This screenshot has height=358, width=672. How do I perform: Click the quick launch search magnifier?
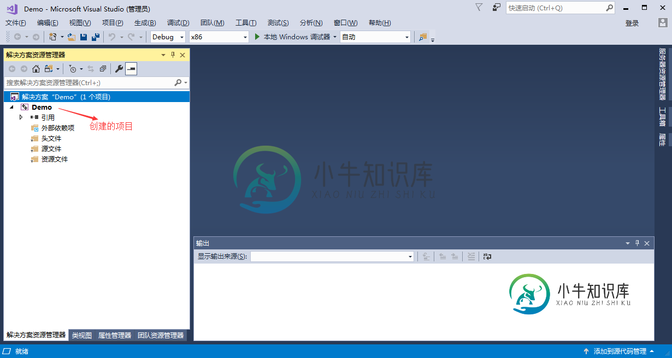click(610, 8)
